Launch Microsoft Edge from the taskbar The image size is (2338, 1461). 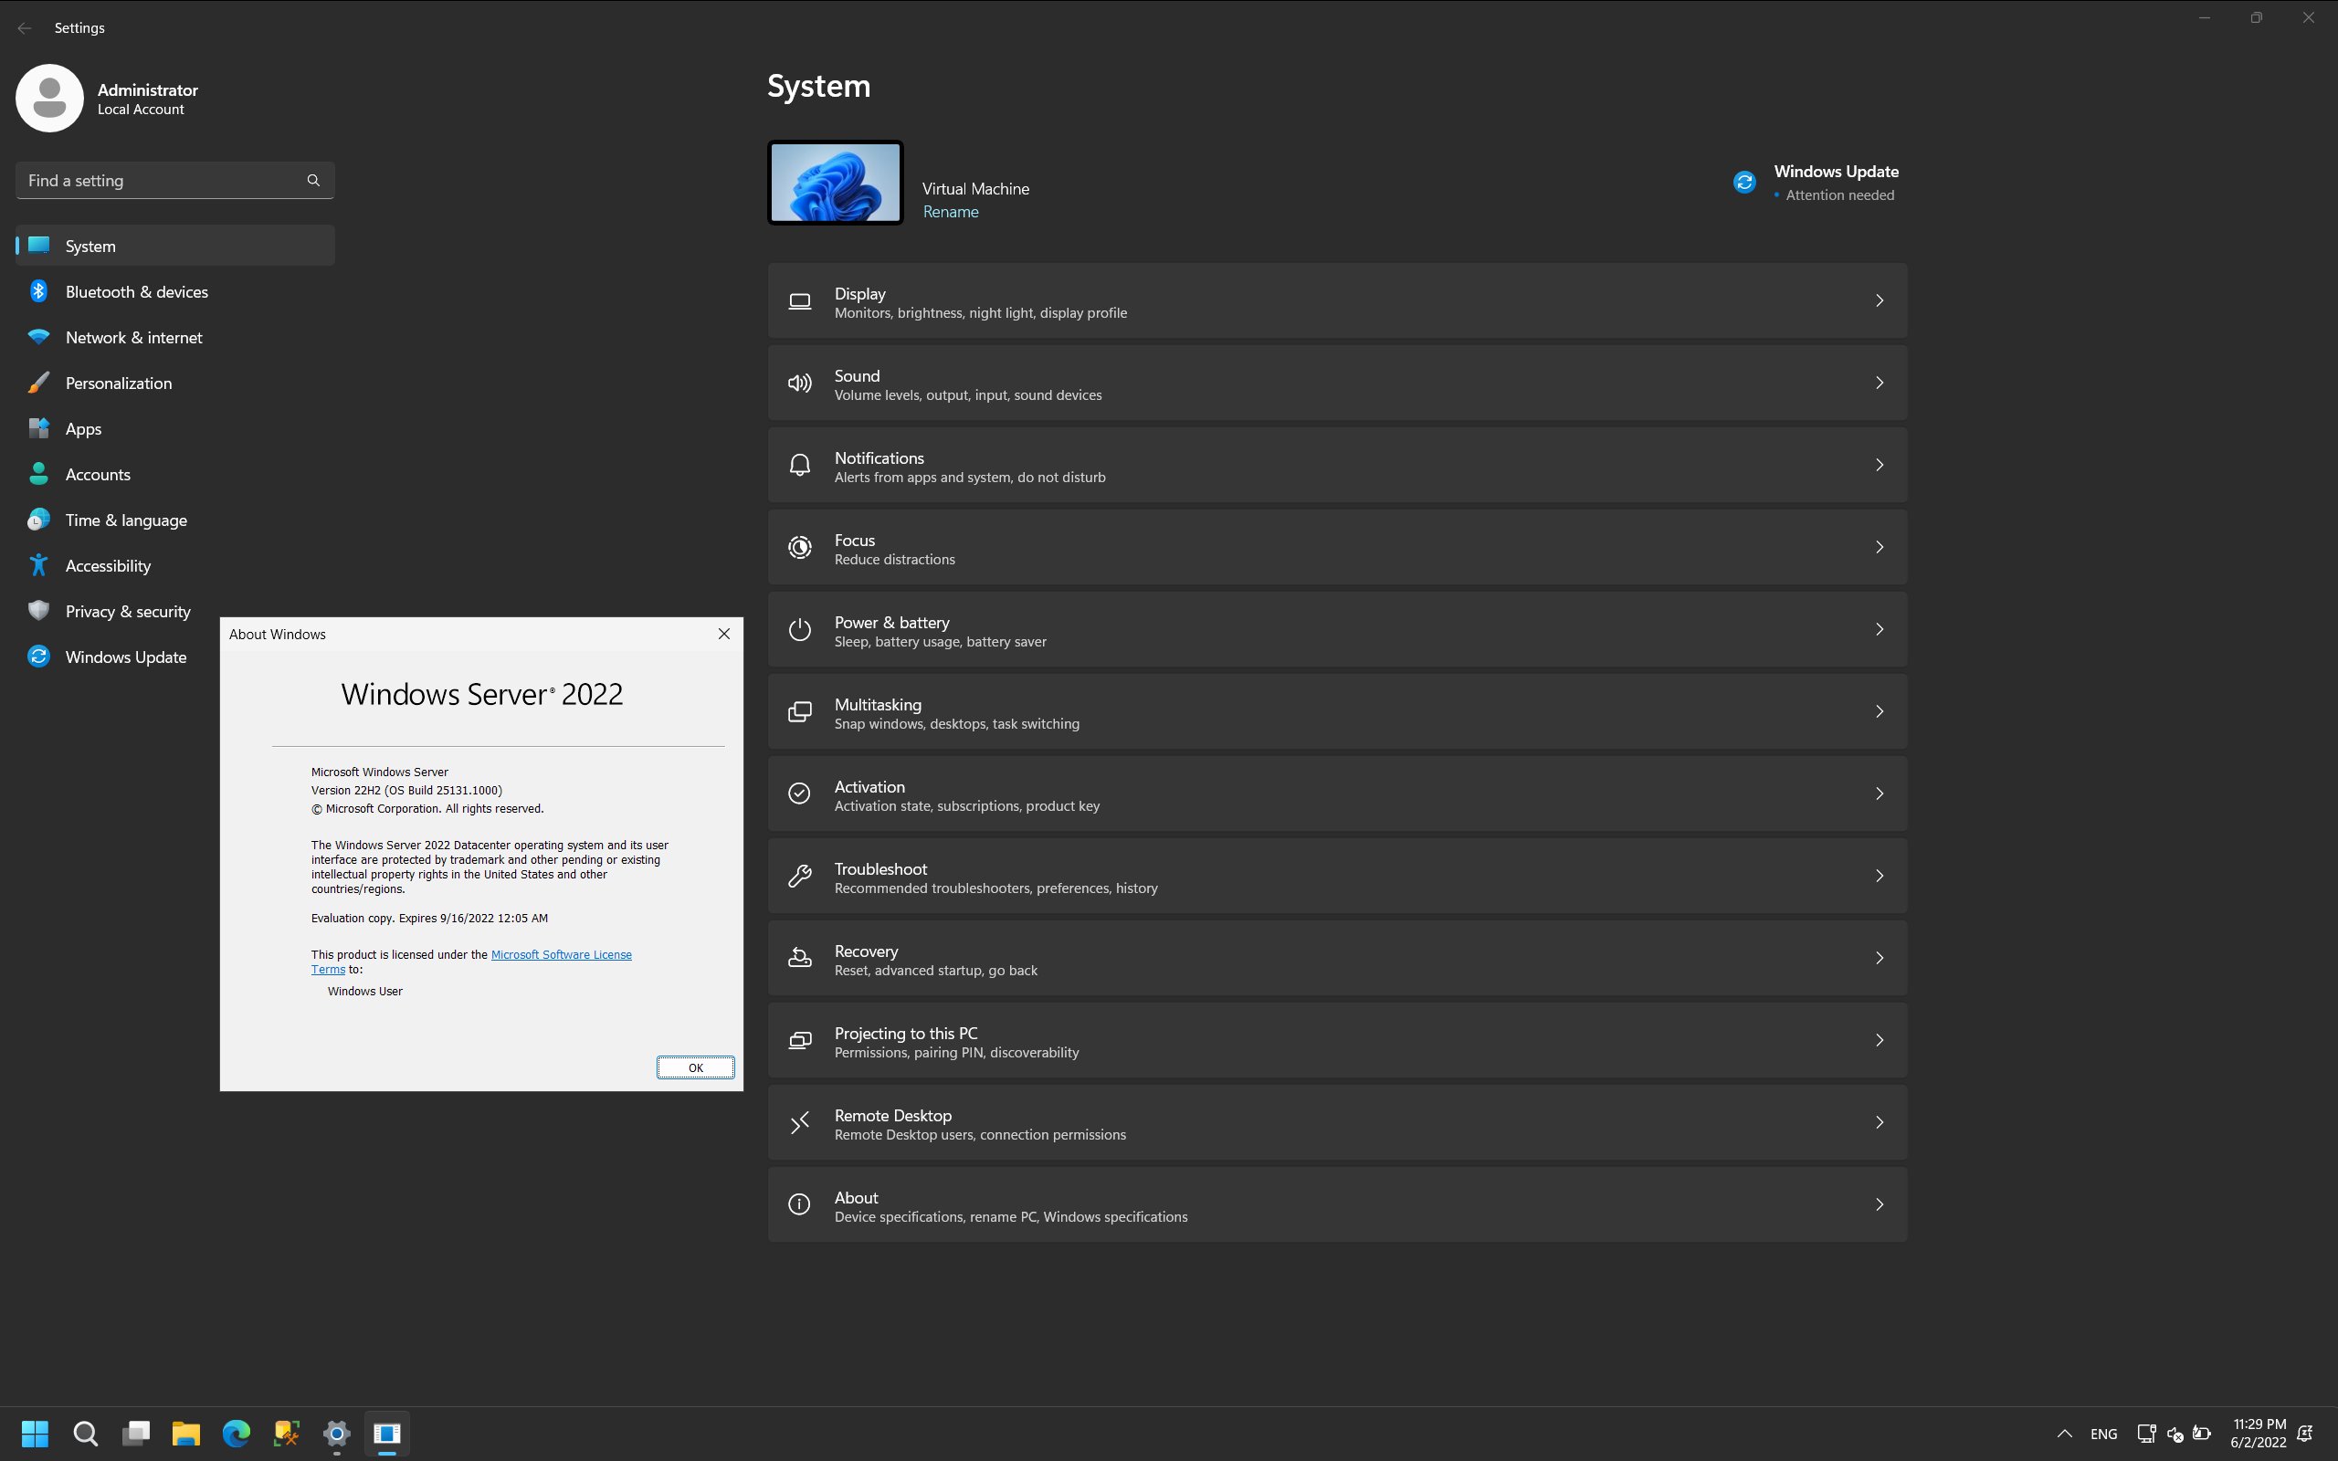pos(235,1434)
